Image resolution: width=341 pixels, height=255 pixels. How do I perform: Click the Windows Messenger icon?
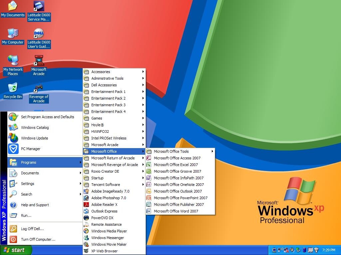(x=86, y=238)
